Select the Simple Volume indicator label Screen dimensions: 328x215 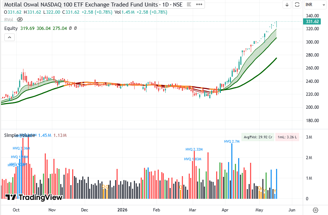19,135
